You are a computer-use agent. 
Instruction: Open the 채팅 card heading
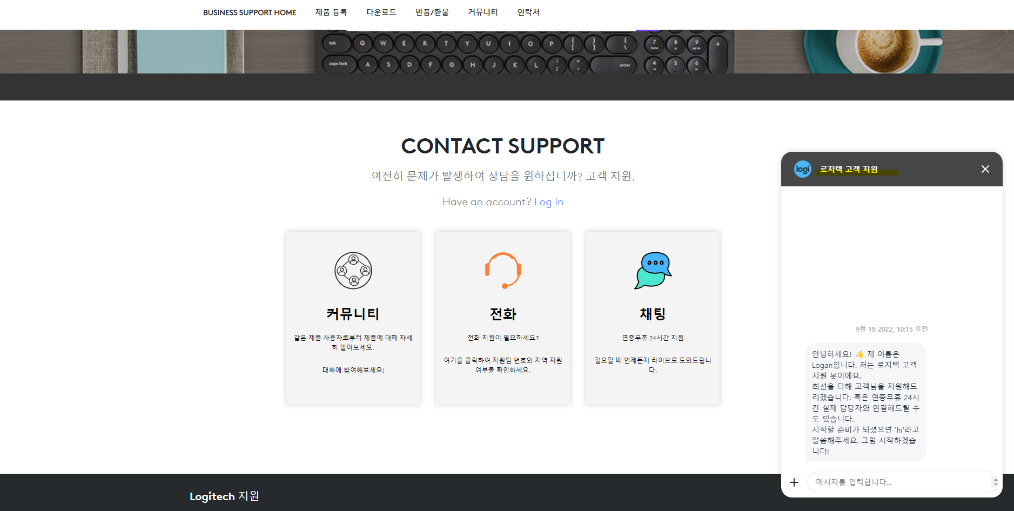653,314
